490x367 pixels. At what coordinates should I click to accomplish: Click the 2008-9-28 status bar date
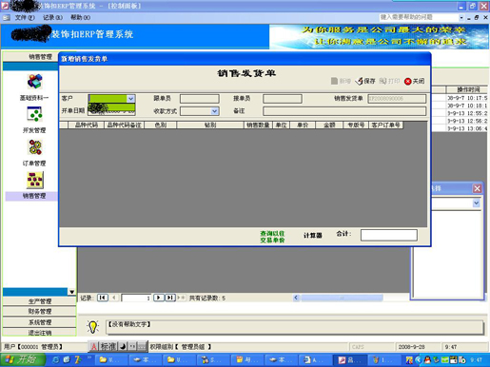tap(411, 347)
